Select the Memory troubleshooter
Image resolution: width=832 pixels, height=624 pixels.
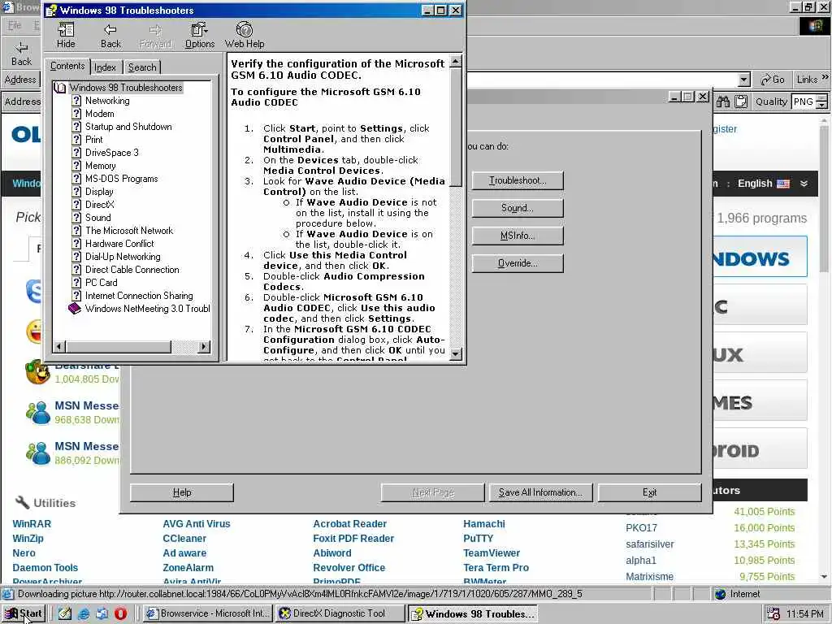100,166
